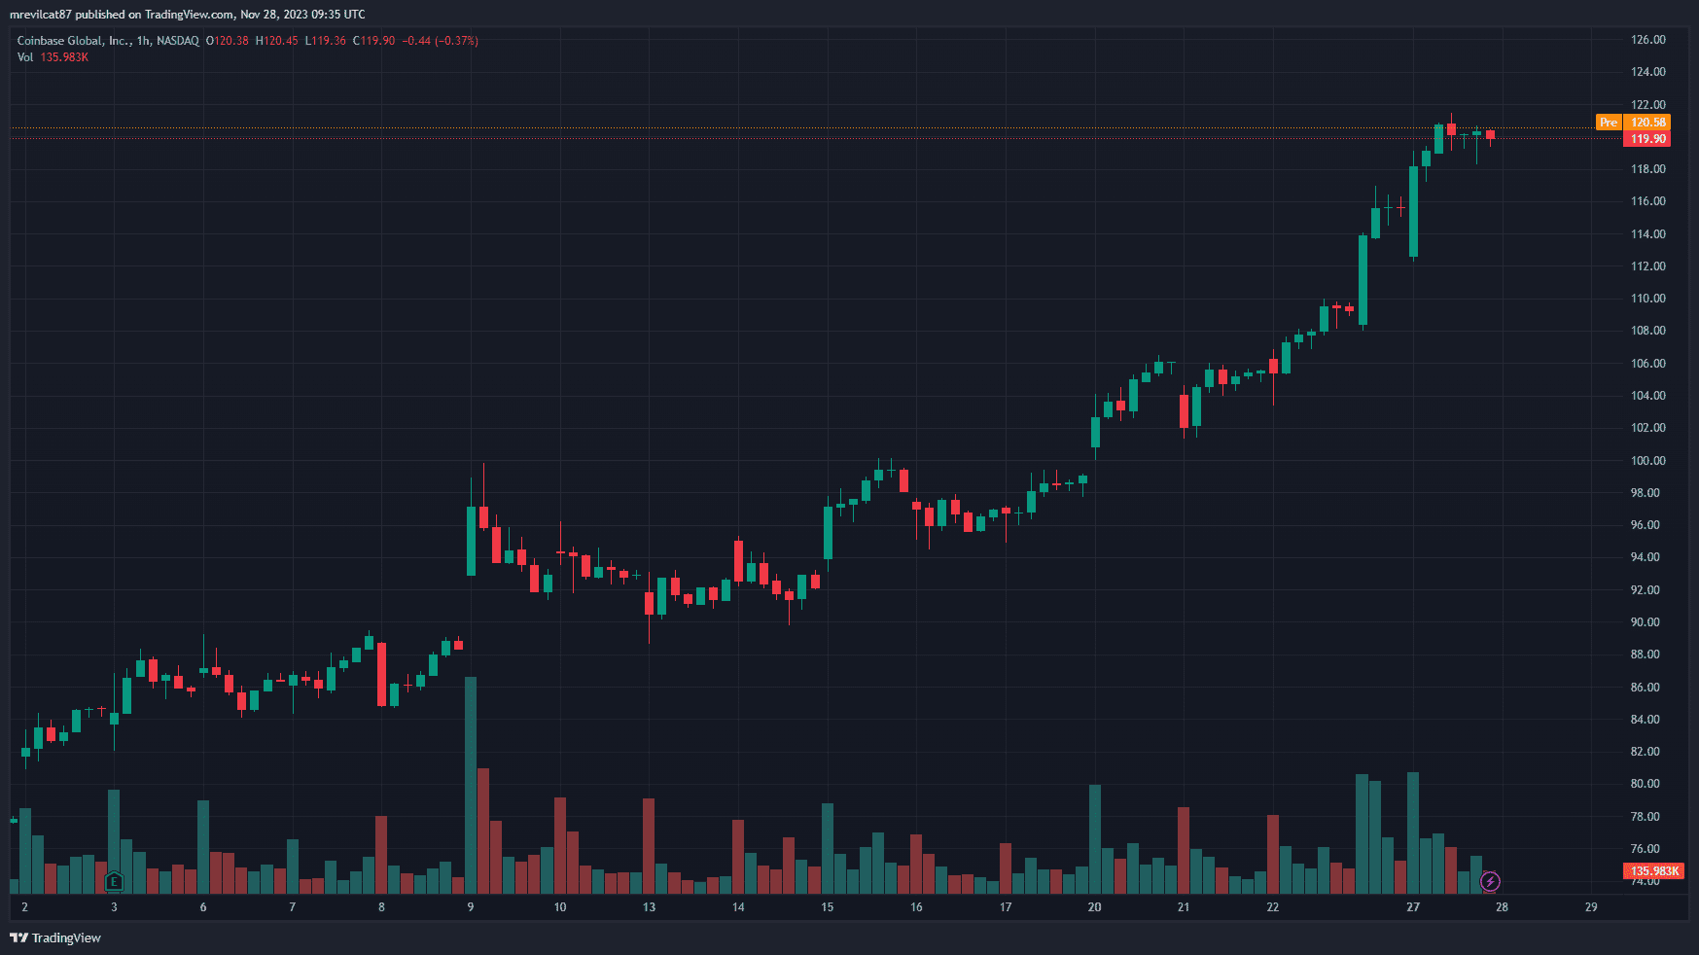Click date label 15 on time axis

(827, 907)
